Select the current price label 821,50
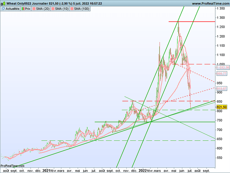The image size is (230, 173). (221, 107)
